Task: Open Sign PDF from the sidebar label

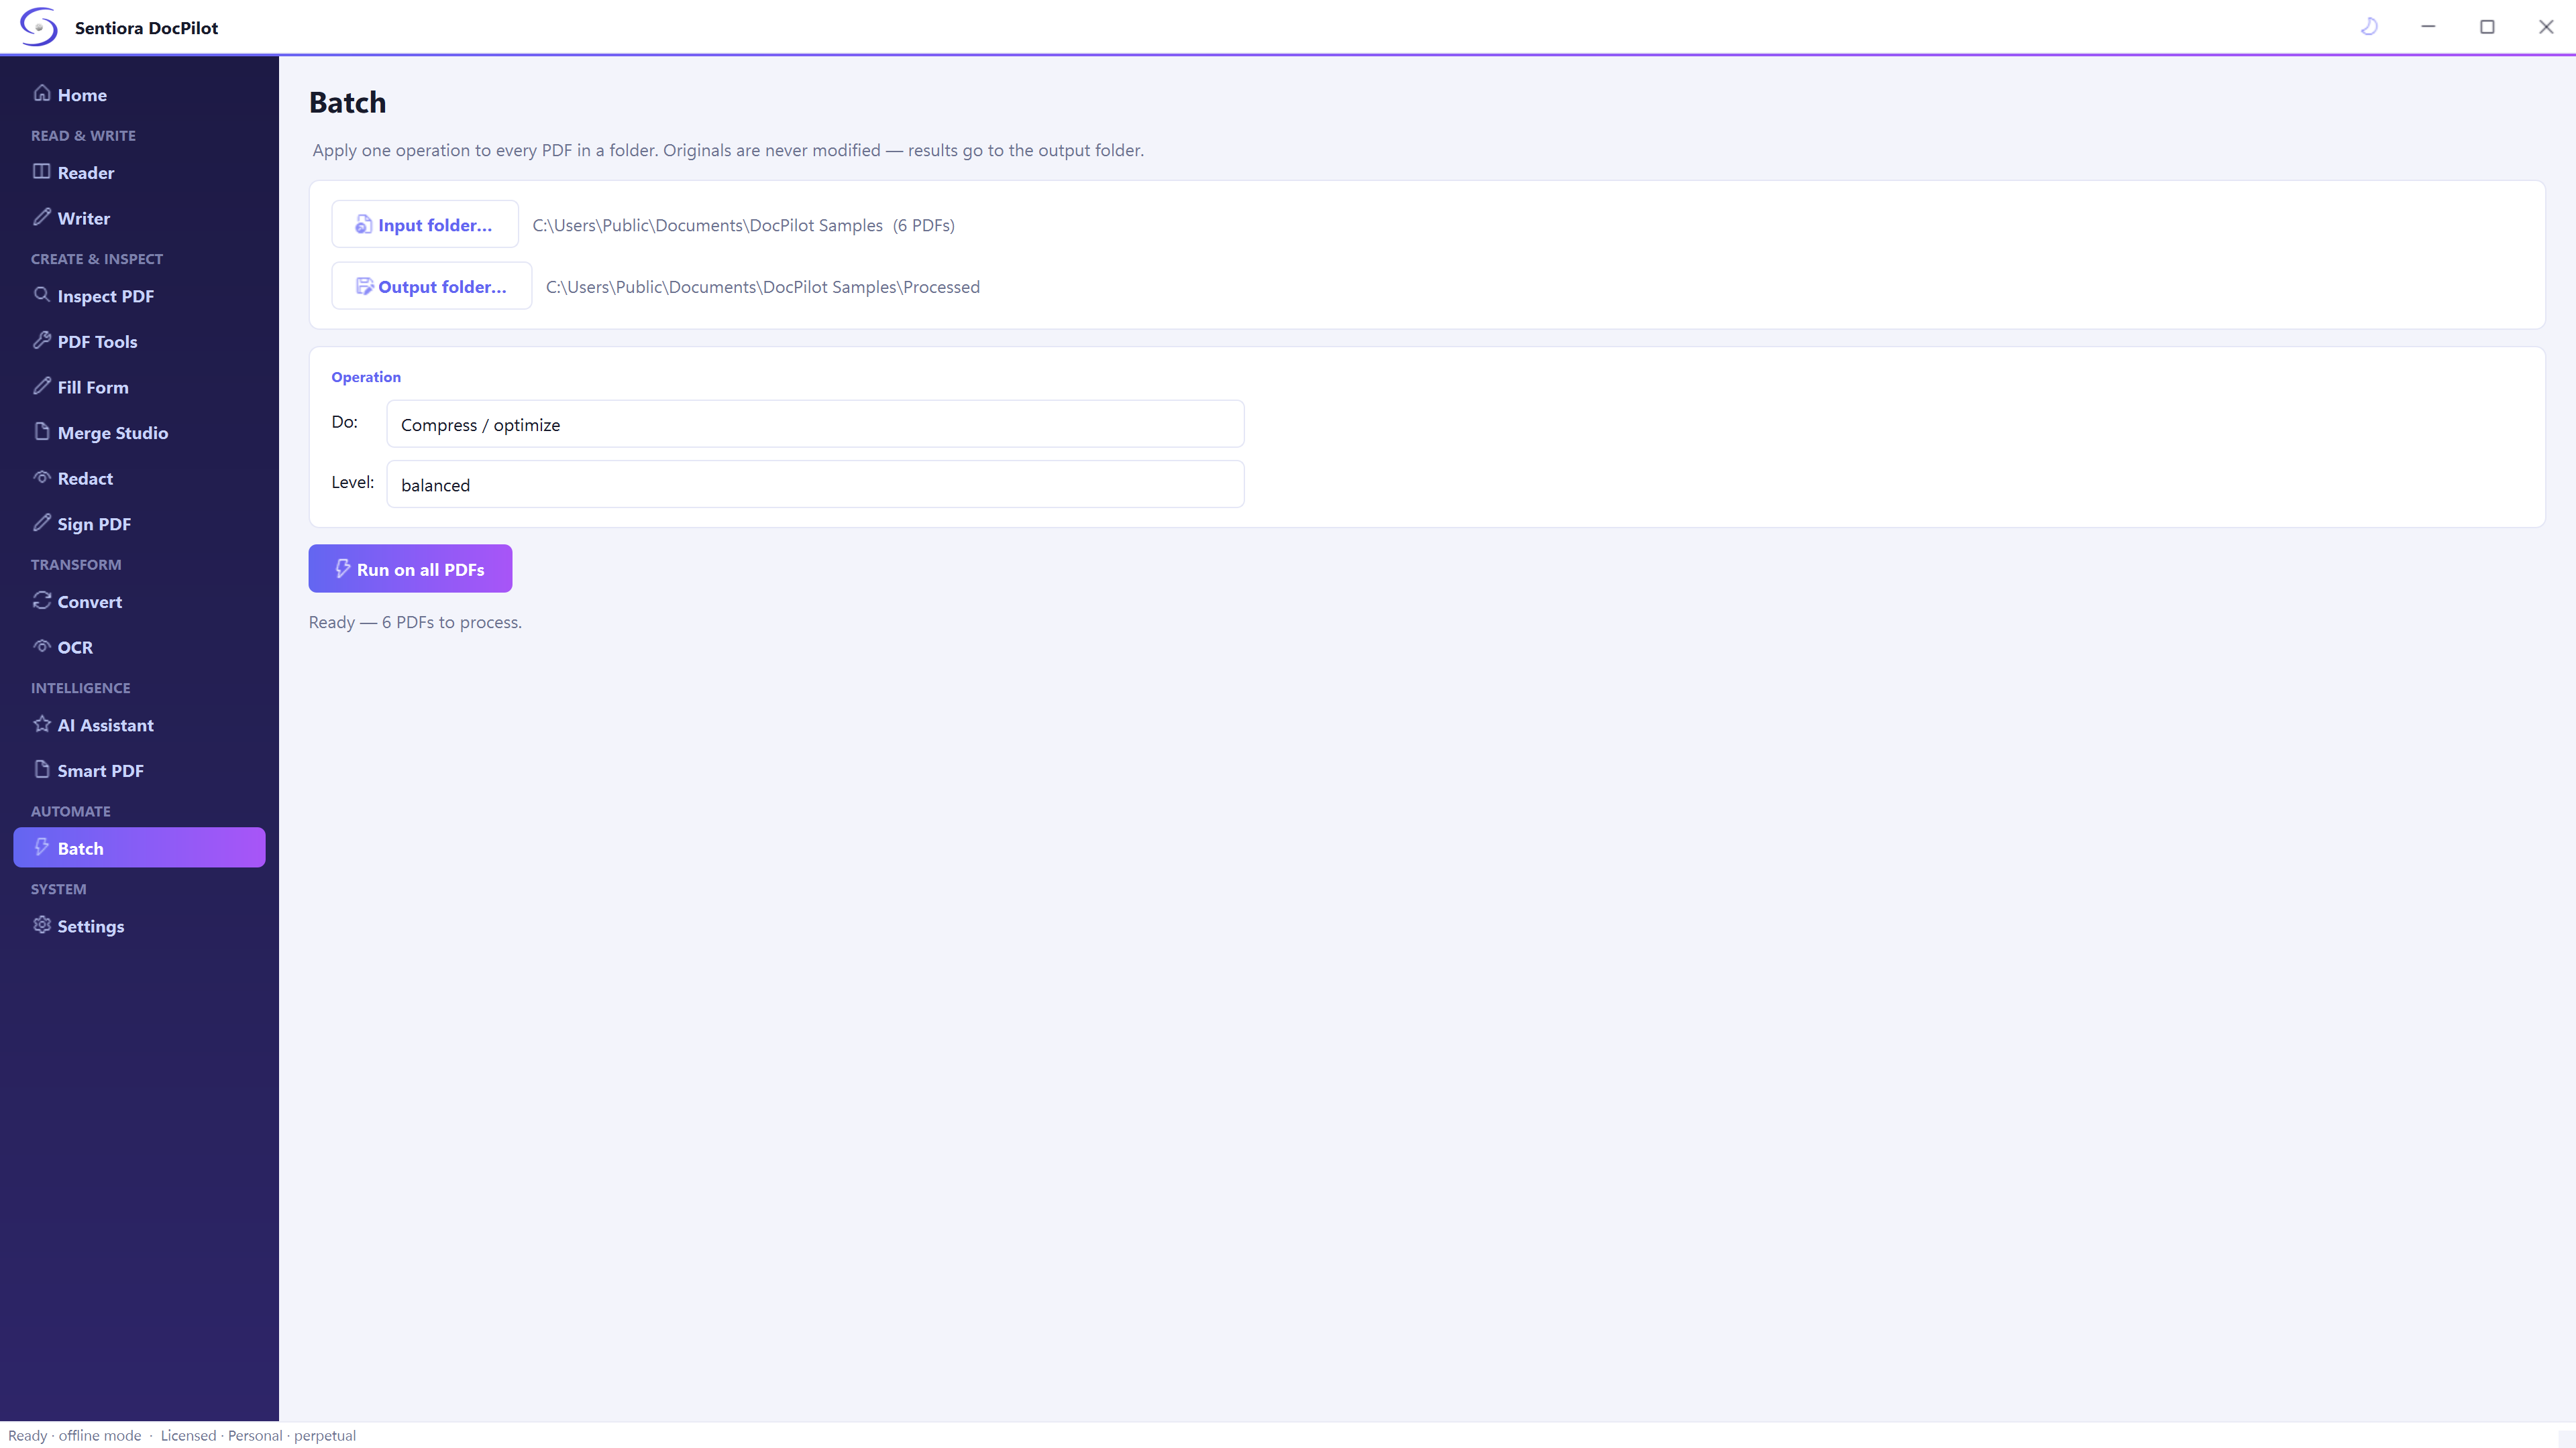Action: click(94, 525)
